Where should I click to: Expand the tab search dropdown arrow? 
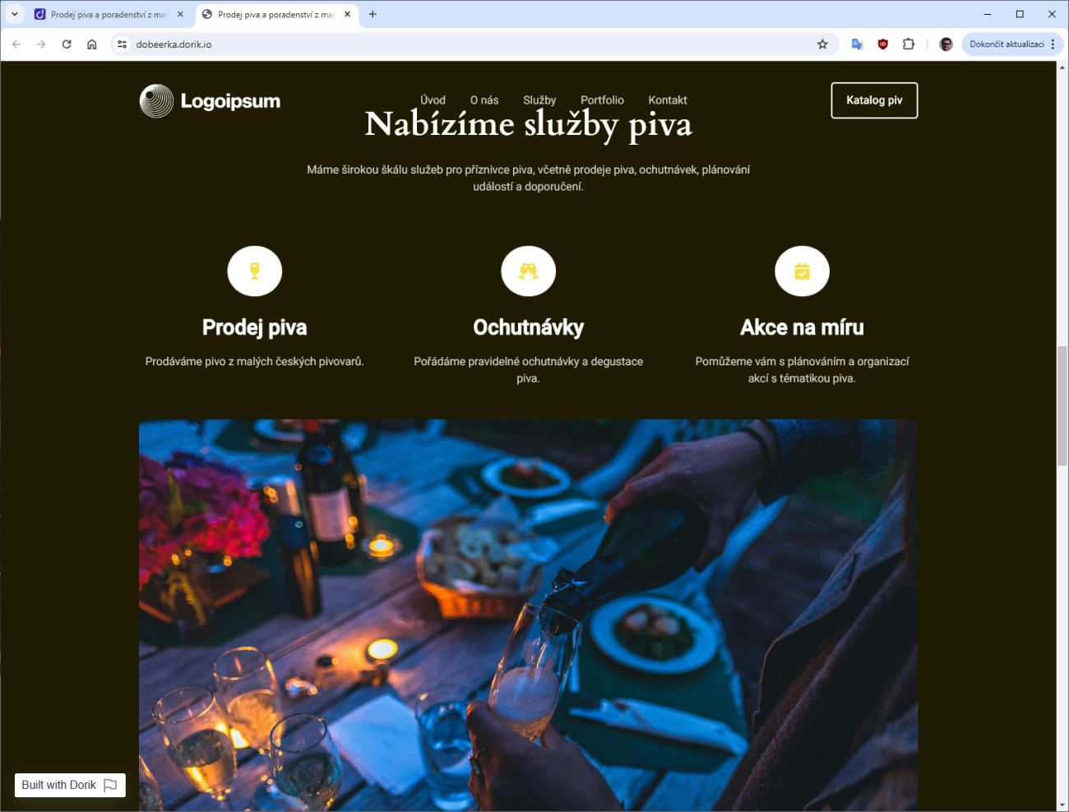click(x=14, y=14)
